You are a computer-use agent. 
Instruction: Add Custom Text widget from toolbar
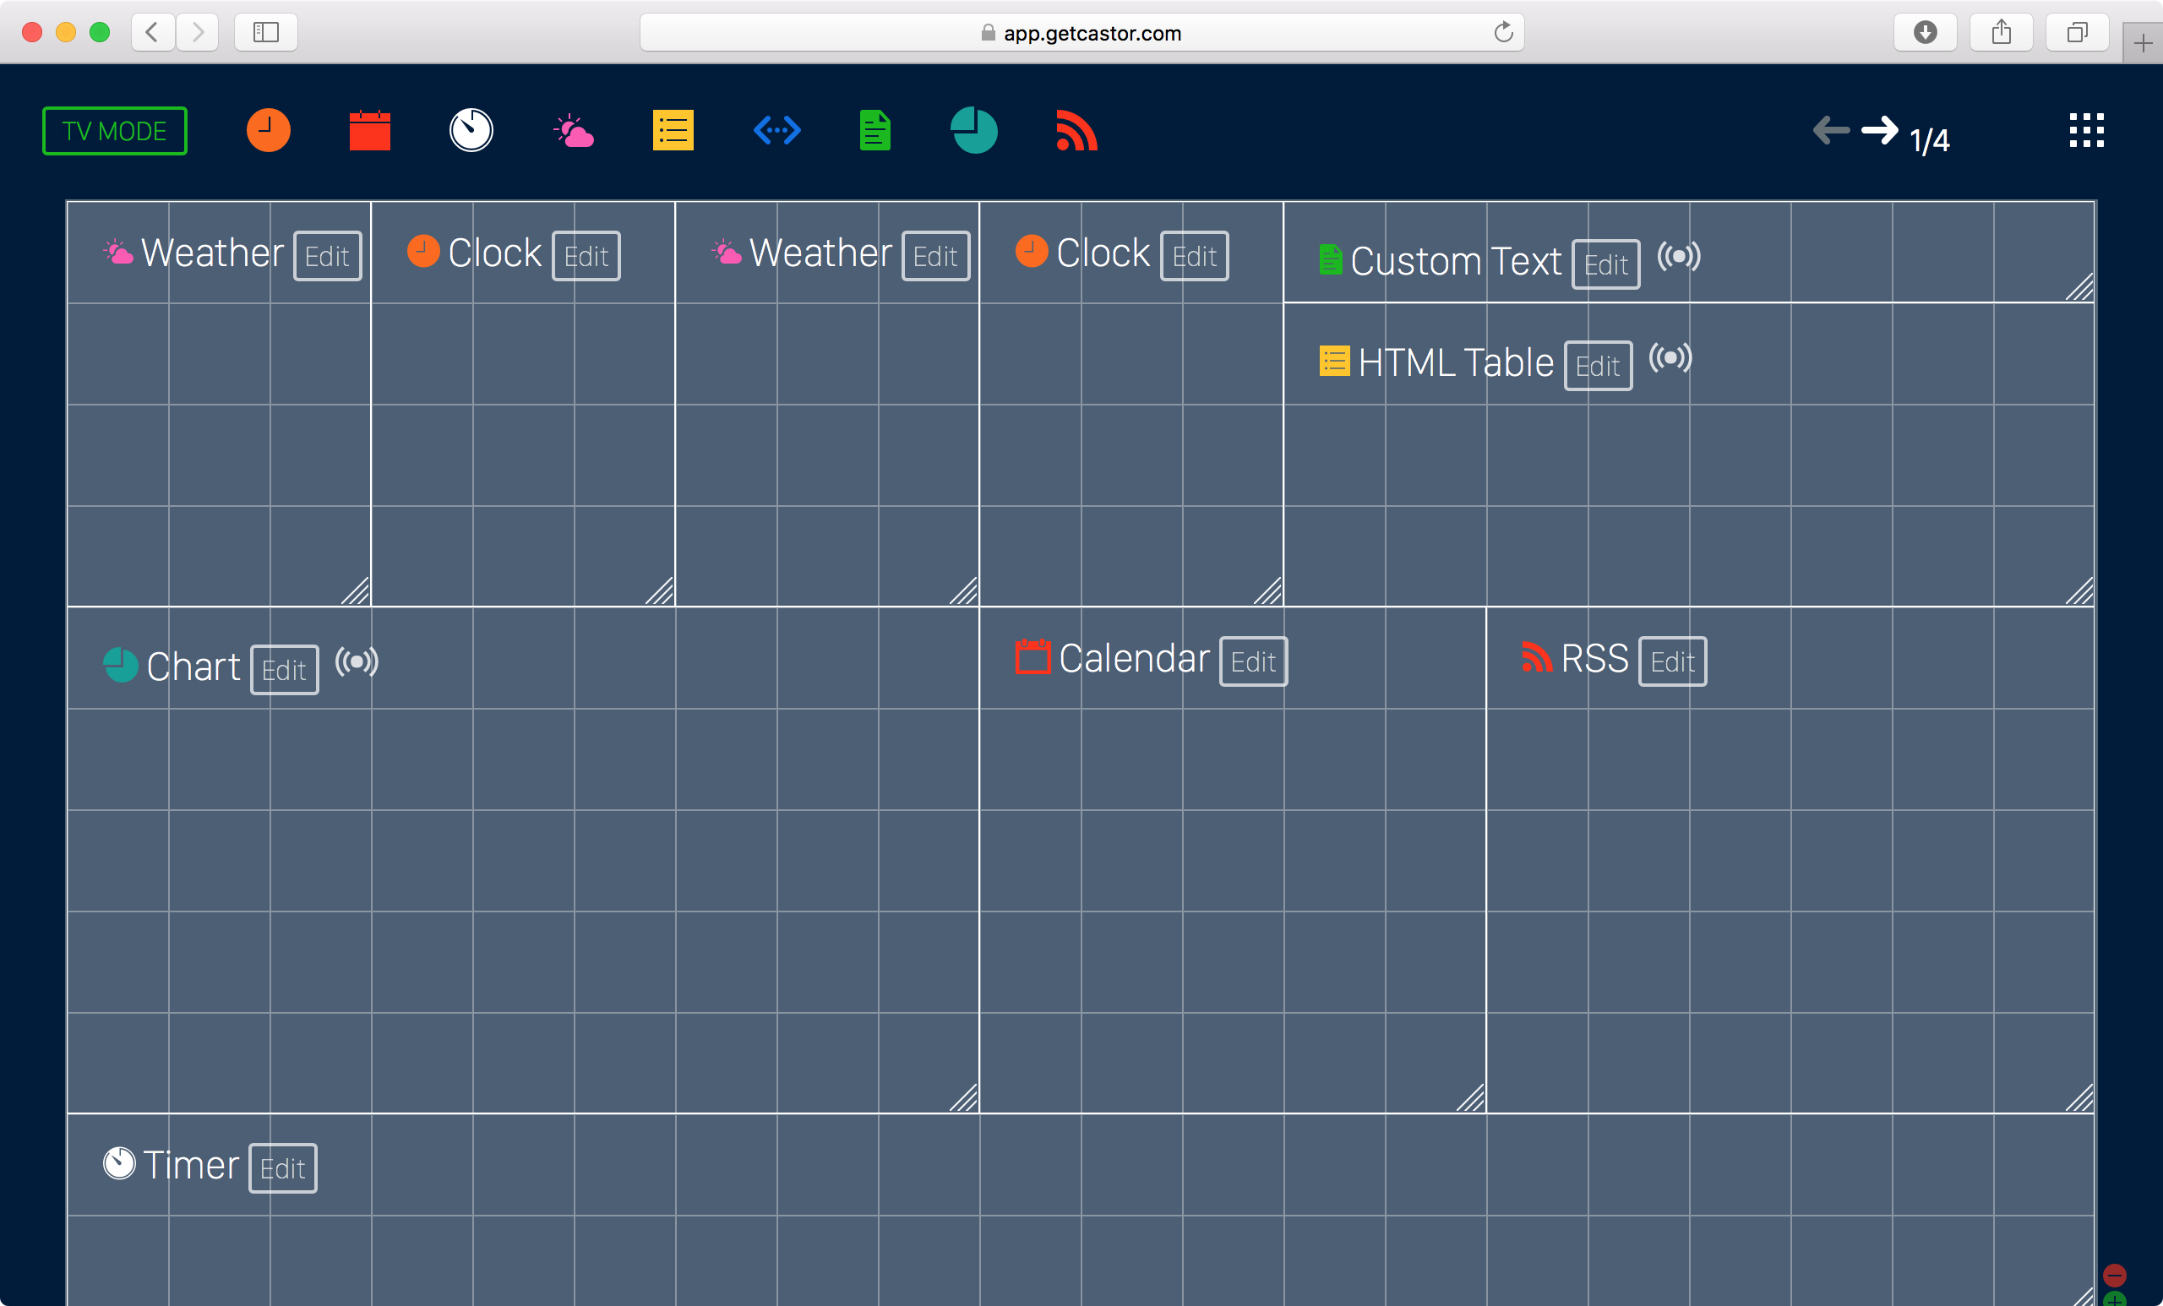[x=874, y=131]
